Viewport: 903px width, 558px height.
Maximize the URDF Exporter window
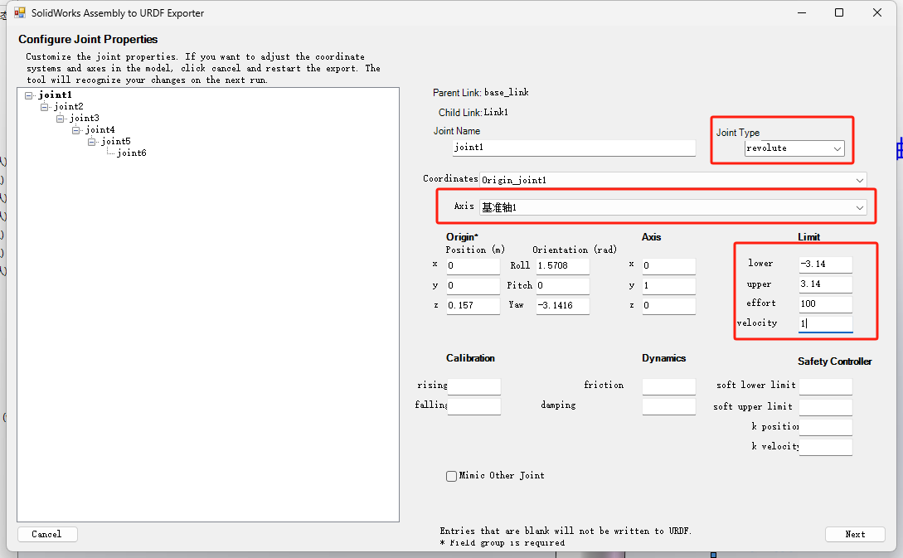[x=839, y=12]
